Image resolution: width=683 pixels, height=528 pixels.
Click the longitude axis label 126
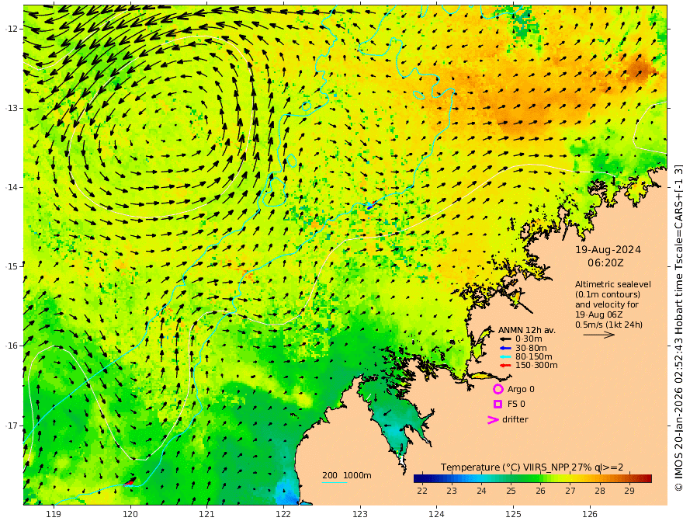coord(590,515)
